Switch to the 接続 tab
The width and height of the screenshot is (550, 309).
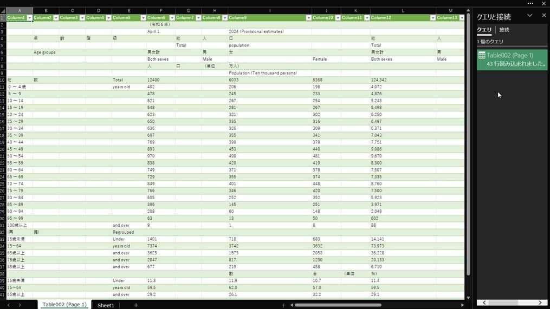504,30
